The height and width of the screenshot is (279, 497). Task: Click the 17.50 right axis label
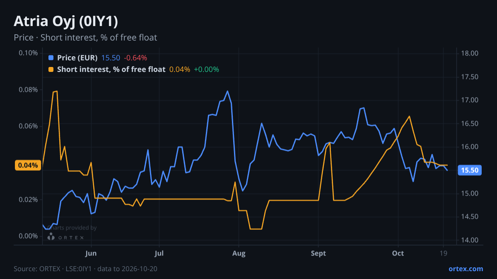point(469,77)
